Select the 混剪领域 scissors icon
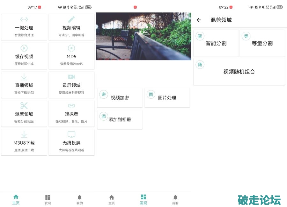287x207 pixels. 24,106
